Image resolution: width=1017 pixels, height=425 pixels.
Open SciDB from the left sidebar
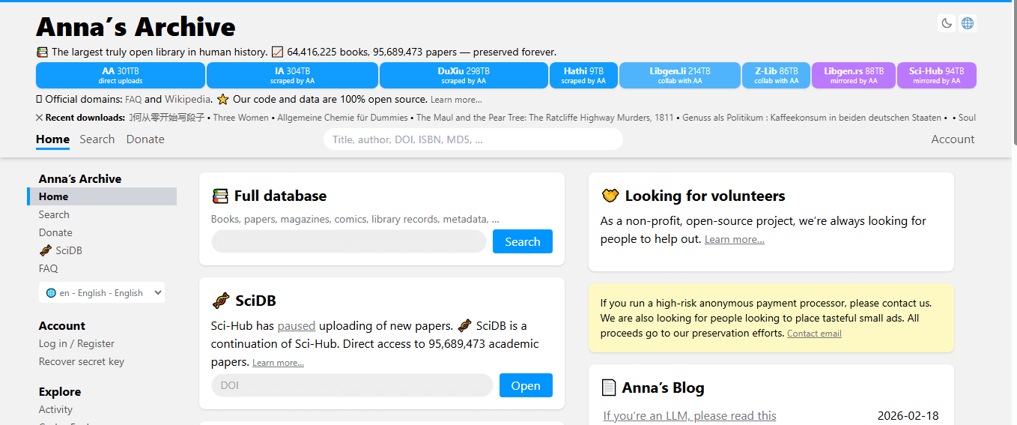[61, 250]
